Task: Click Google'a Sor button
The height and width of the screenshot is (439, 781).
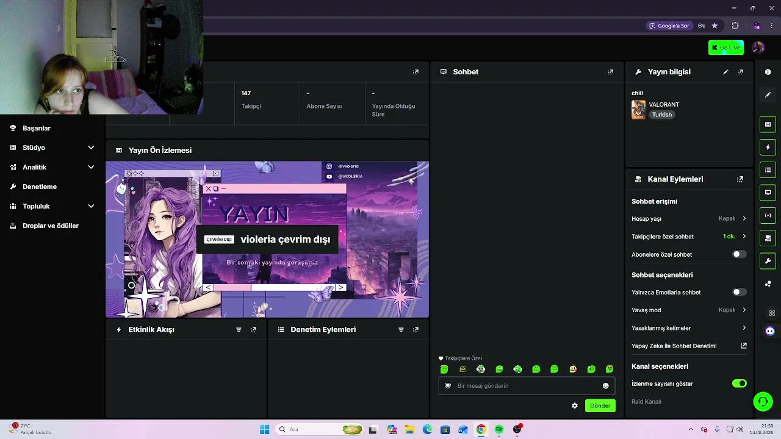Action: coord(669,26)
